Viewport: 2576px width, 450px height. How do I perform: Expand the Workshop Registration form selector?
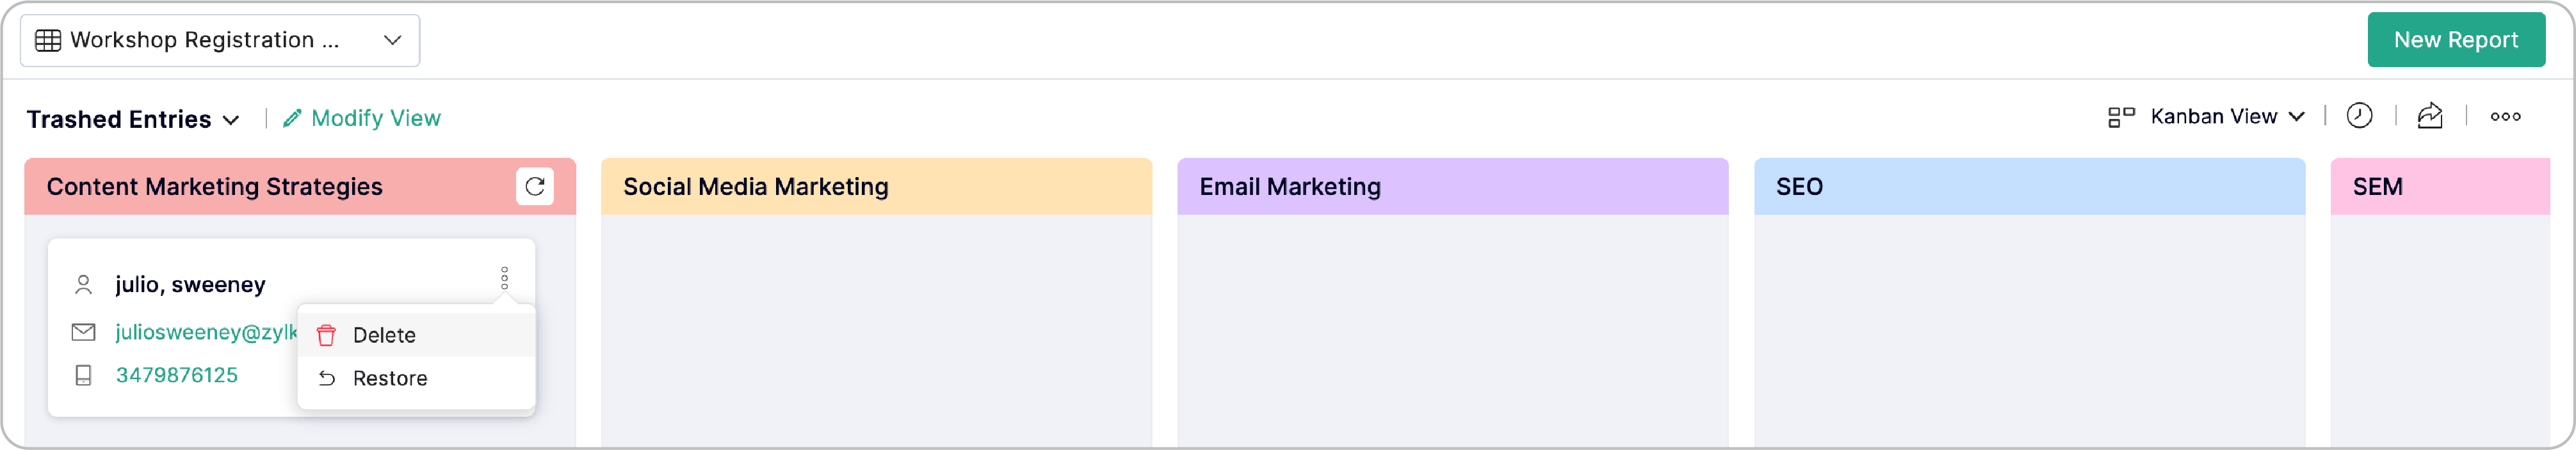(394, 40)
